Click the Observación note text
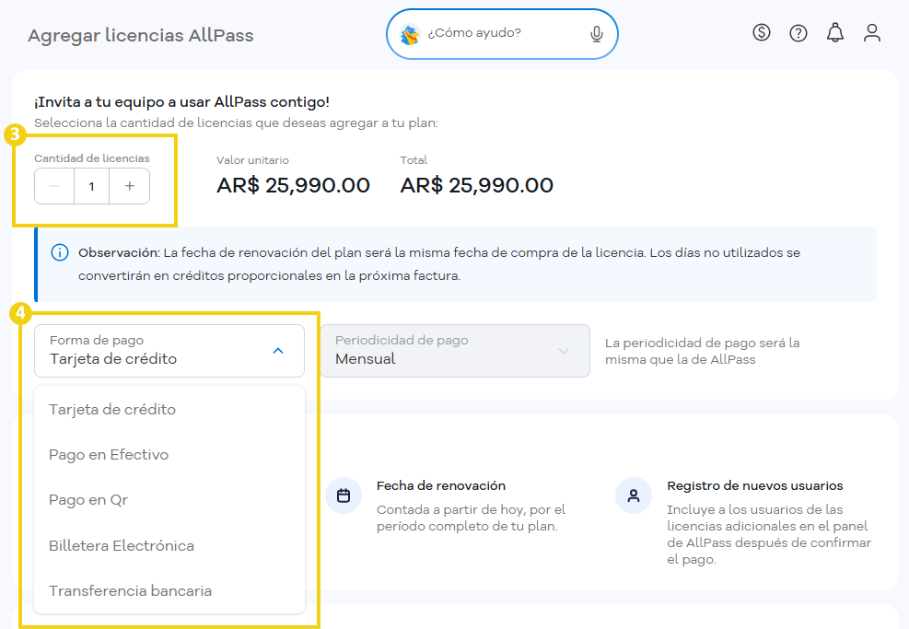 (x=439, y=264)
